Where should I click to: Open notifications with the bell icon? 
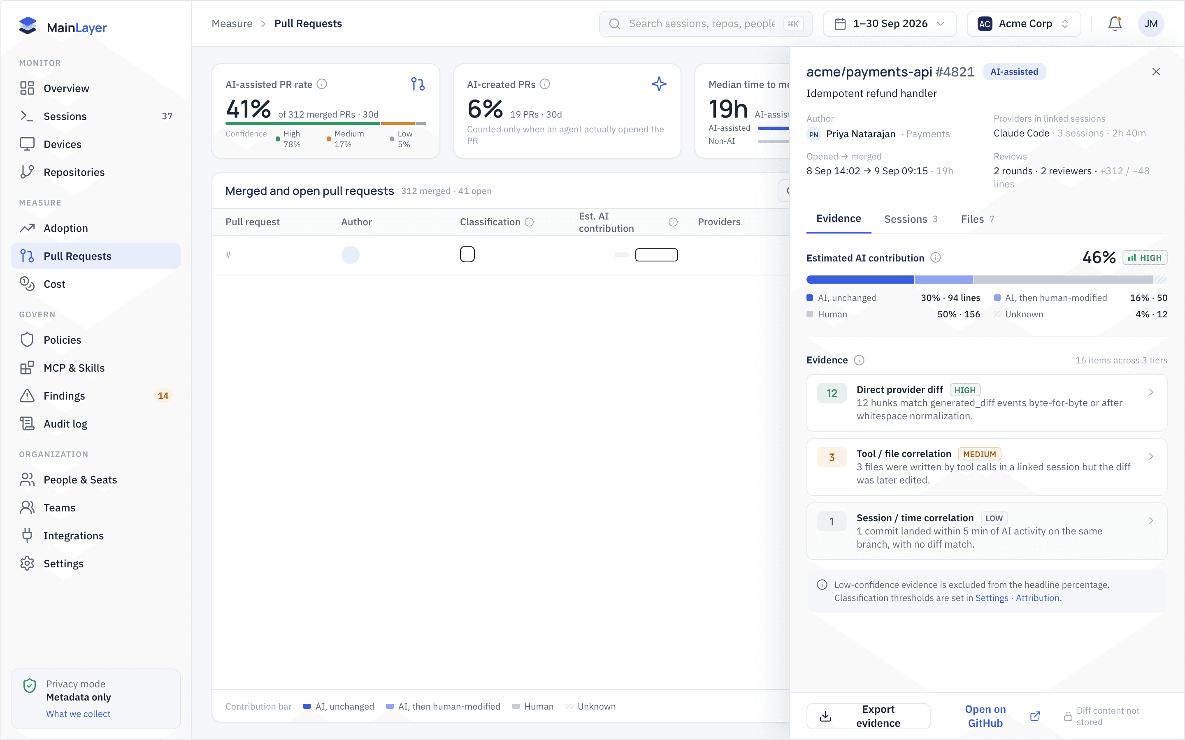coord(1115,23)
